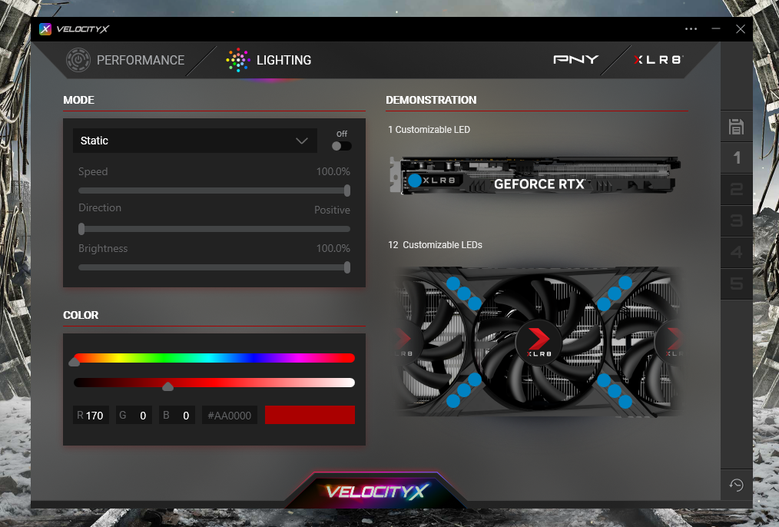Click the Brightness '100.0%' value
The height and width of the screenshot is (527, 779).
(333, 248)
